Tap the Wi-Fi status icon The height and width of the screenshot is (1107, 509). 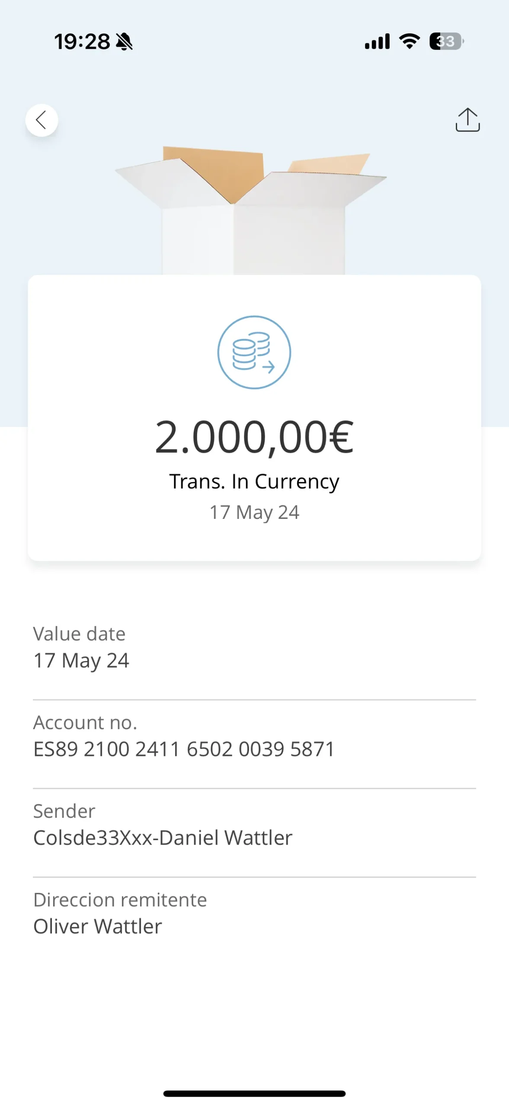409,42
